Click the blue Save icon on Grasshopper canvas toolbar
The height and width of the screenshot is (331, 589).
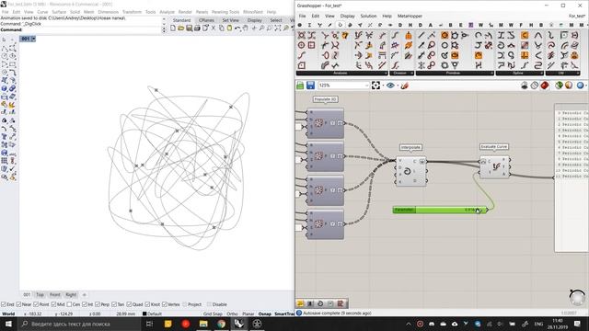(311, 86)
